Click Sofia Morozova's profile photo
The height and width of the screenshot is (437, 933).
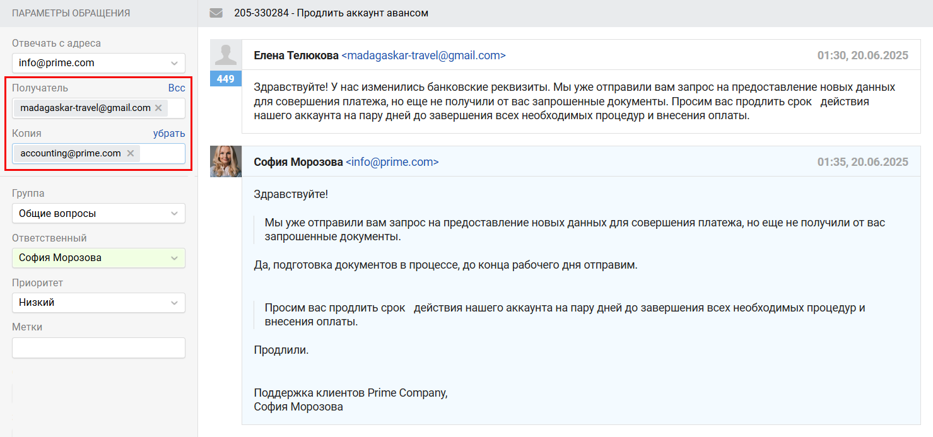[225, 161]
